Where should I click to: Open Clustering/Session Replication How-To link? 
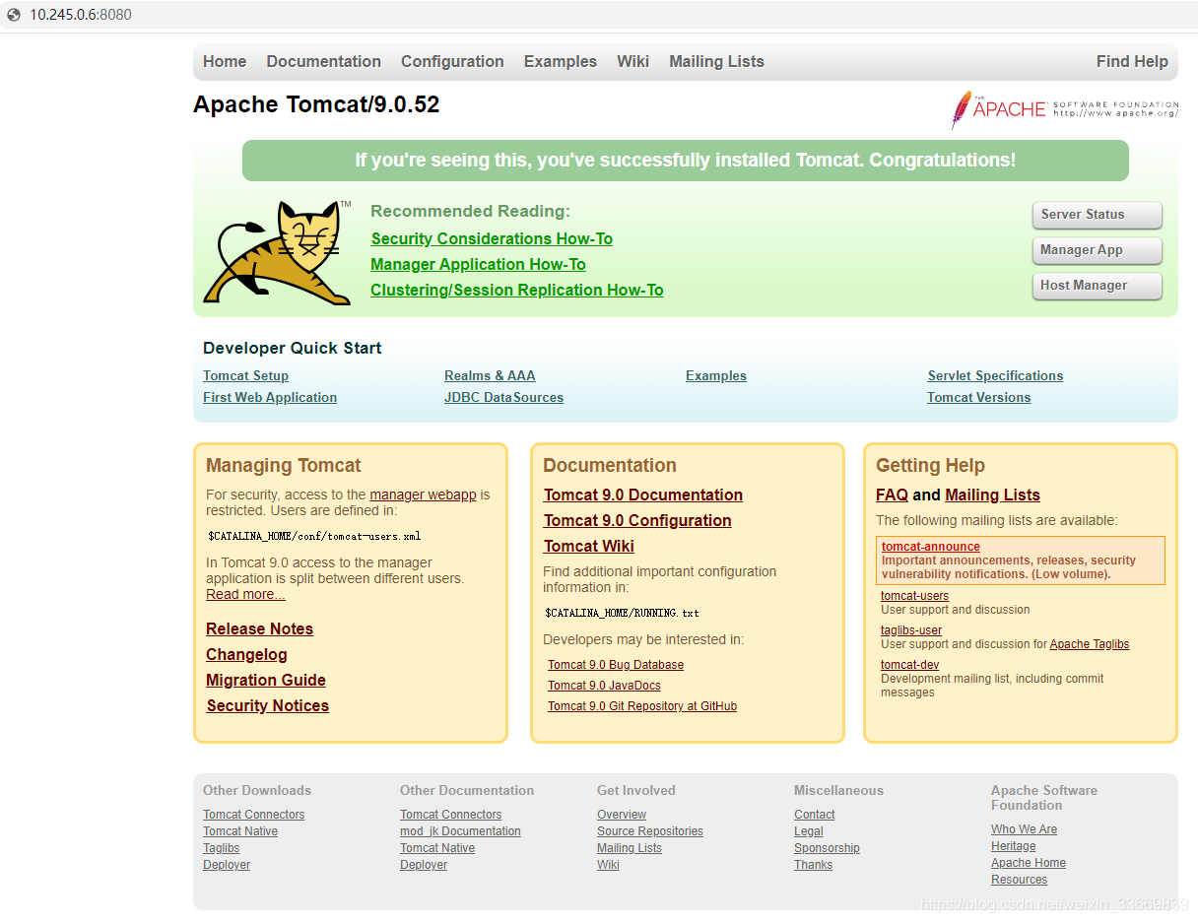(517, 291)
